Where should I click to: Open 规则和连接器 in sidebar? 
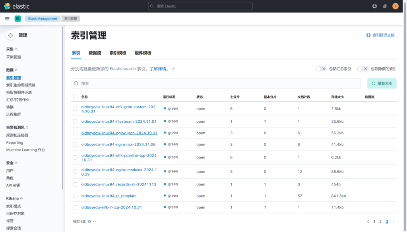point(17,135)
